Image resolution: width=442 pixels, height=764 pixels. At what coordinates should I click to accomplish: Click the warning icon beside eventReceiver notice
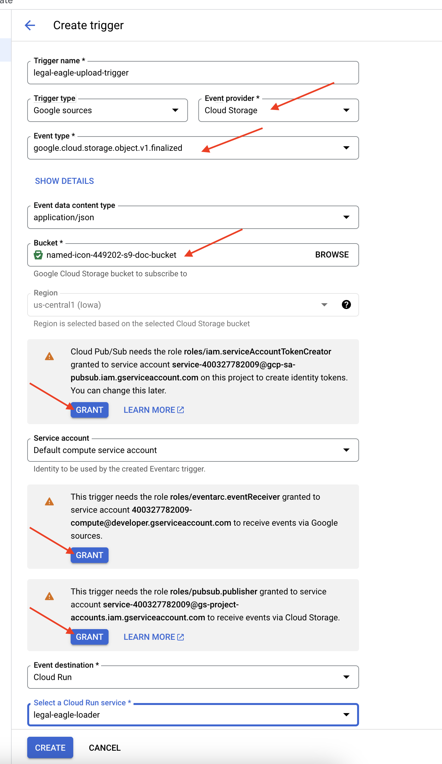49,502
